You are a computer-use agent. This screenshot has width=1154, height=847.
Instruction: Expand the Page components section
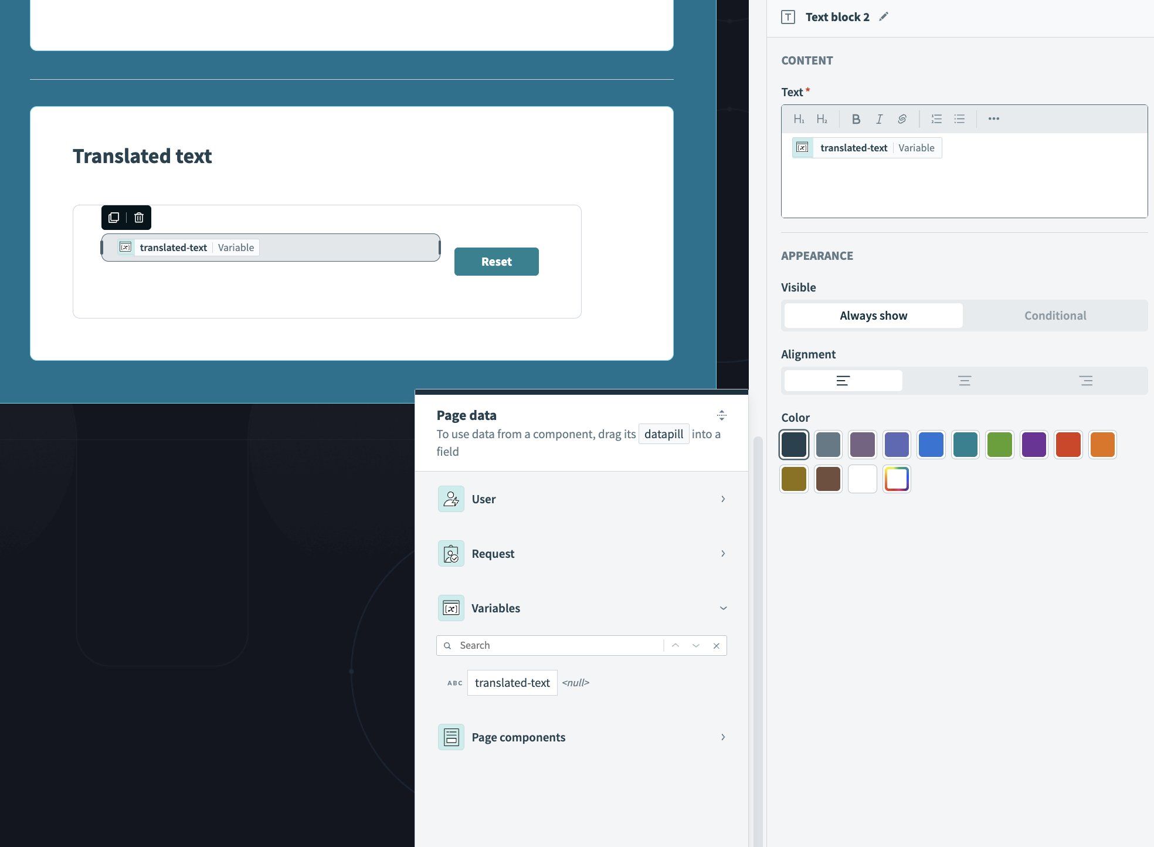pos(581,737)
